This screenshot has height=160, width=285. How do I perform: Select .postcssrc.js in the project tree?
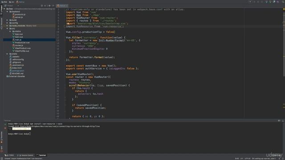click(16, 65)
